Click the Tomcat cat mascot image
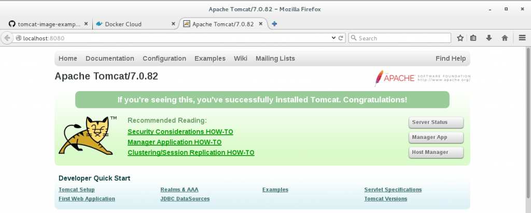531x213 pixels. pyautogui.click(x=87, y=135)
